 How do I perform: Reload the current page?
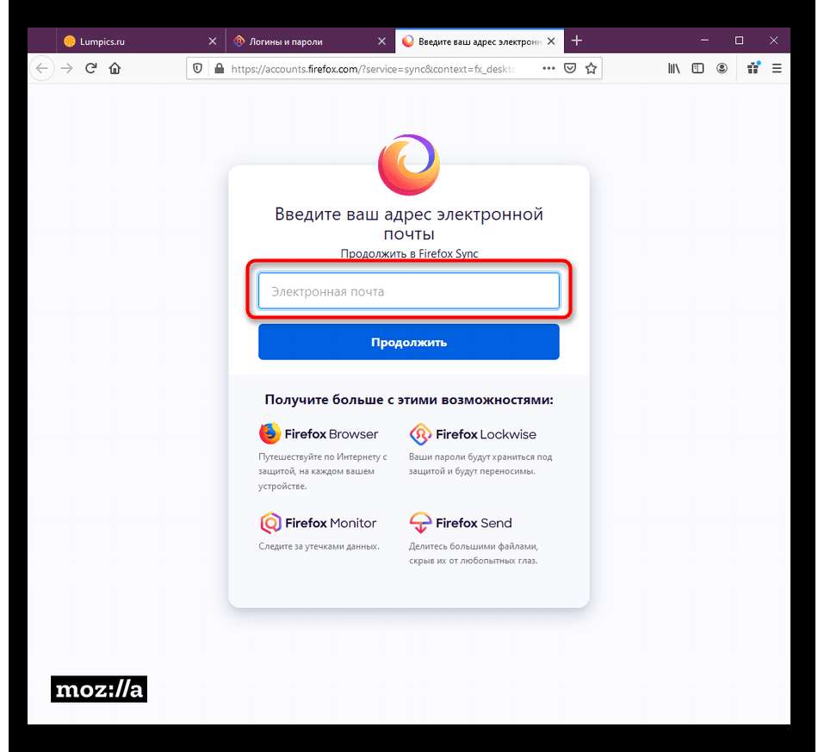coord(90,68)
